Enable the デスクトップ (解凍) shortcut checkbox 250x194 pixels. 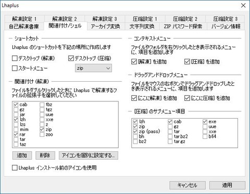pyautogui.click(x=15, y=58)
